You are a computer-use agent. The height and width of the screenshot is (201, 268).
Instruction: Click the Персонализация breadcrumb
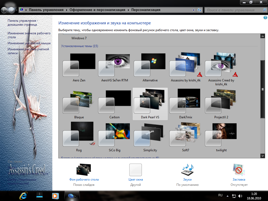[146, 10]
